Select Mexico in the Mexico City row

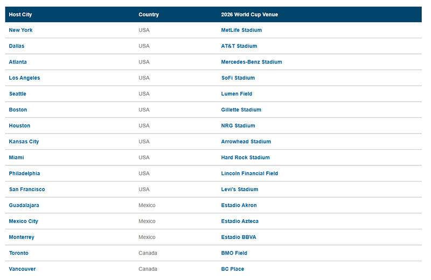click(x=147, y=221)
